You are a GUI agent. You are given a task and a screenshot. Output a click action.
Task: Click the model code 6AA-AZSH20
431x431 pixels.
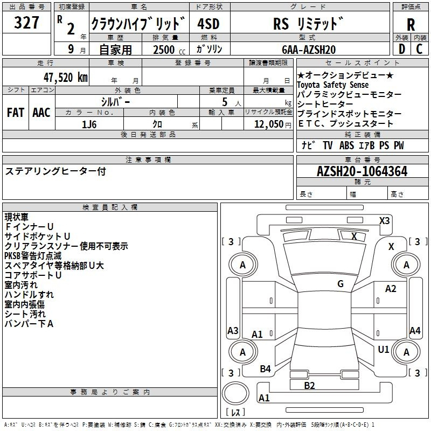pyautogui.click(x=309, y=50)
